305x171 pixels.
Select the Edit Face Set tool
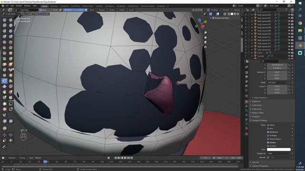pyautogui.click(x=4, y=128)
